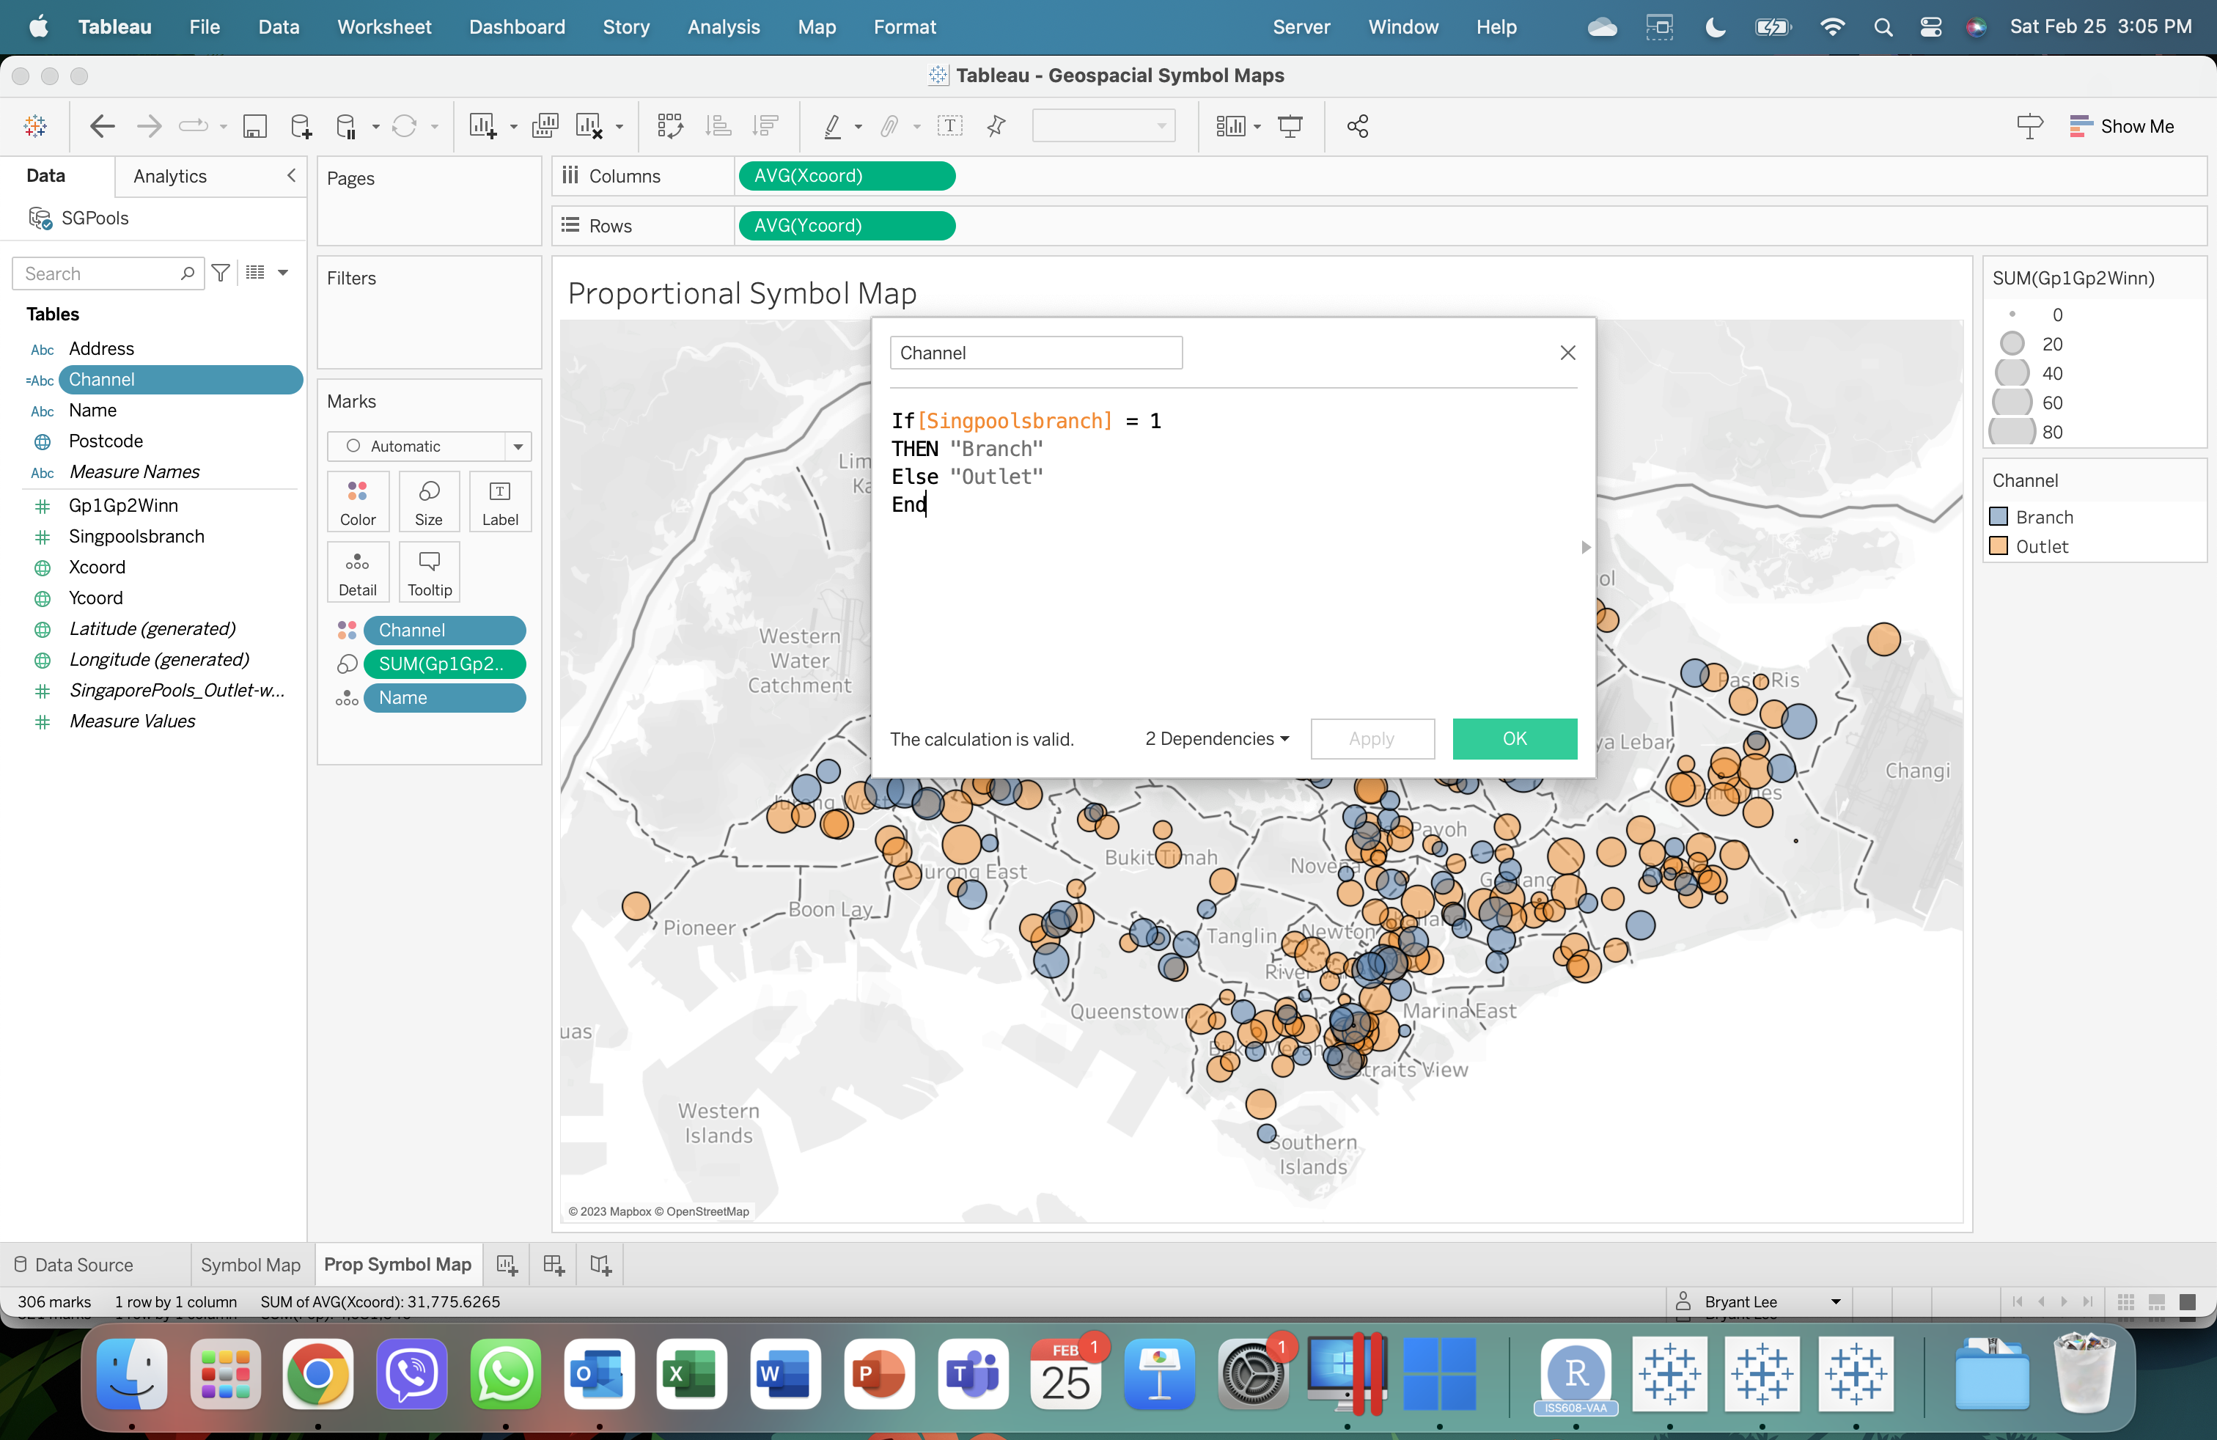This screenshot has width=2217, height=1440.
Task: Click the Tooltip marks card
Action: pyautogui.click(x=428, y=571)
